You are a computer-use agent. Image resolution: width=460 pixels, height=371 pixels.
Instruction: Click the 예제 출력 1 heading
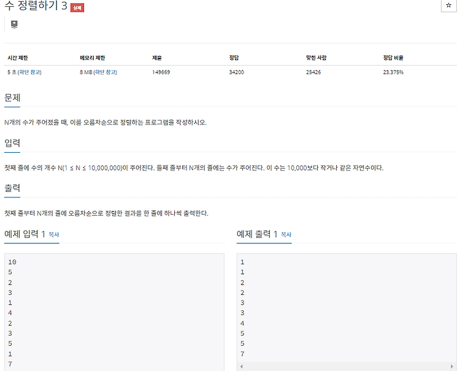[x=257, y=234]
